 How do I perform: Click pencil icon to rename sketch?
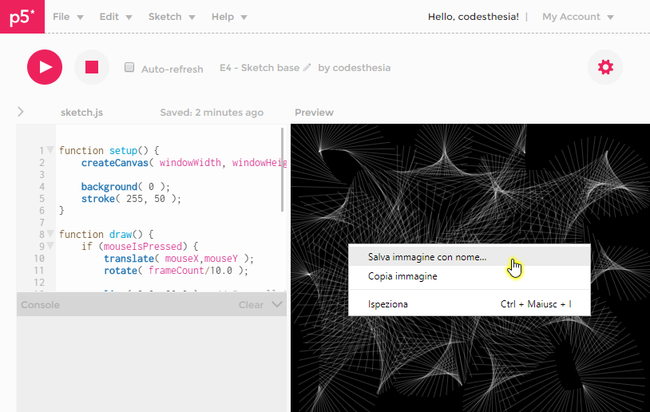click(x=307, y=68)
